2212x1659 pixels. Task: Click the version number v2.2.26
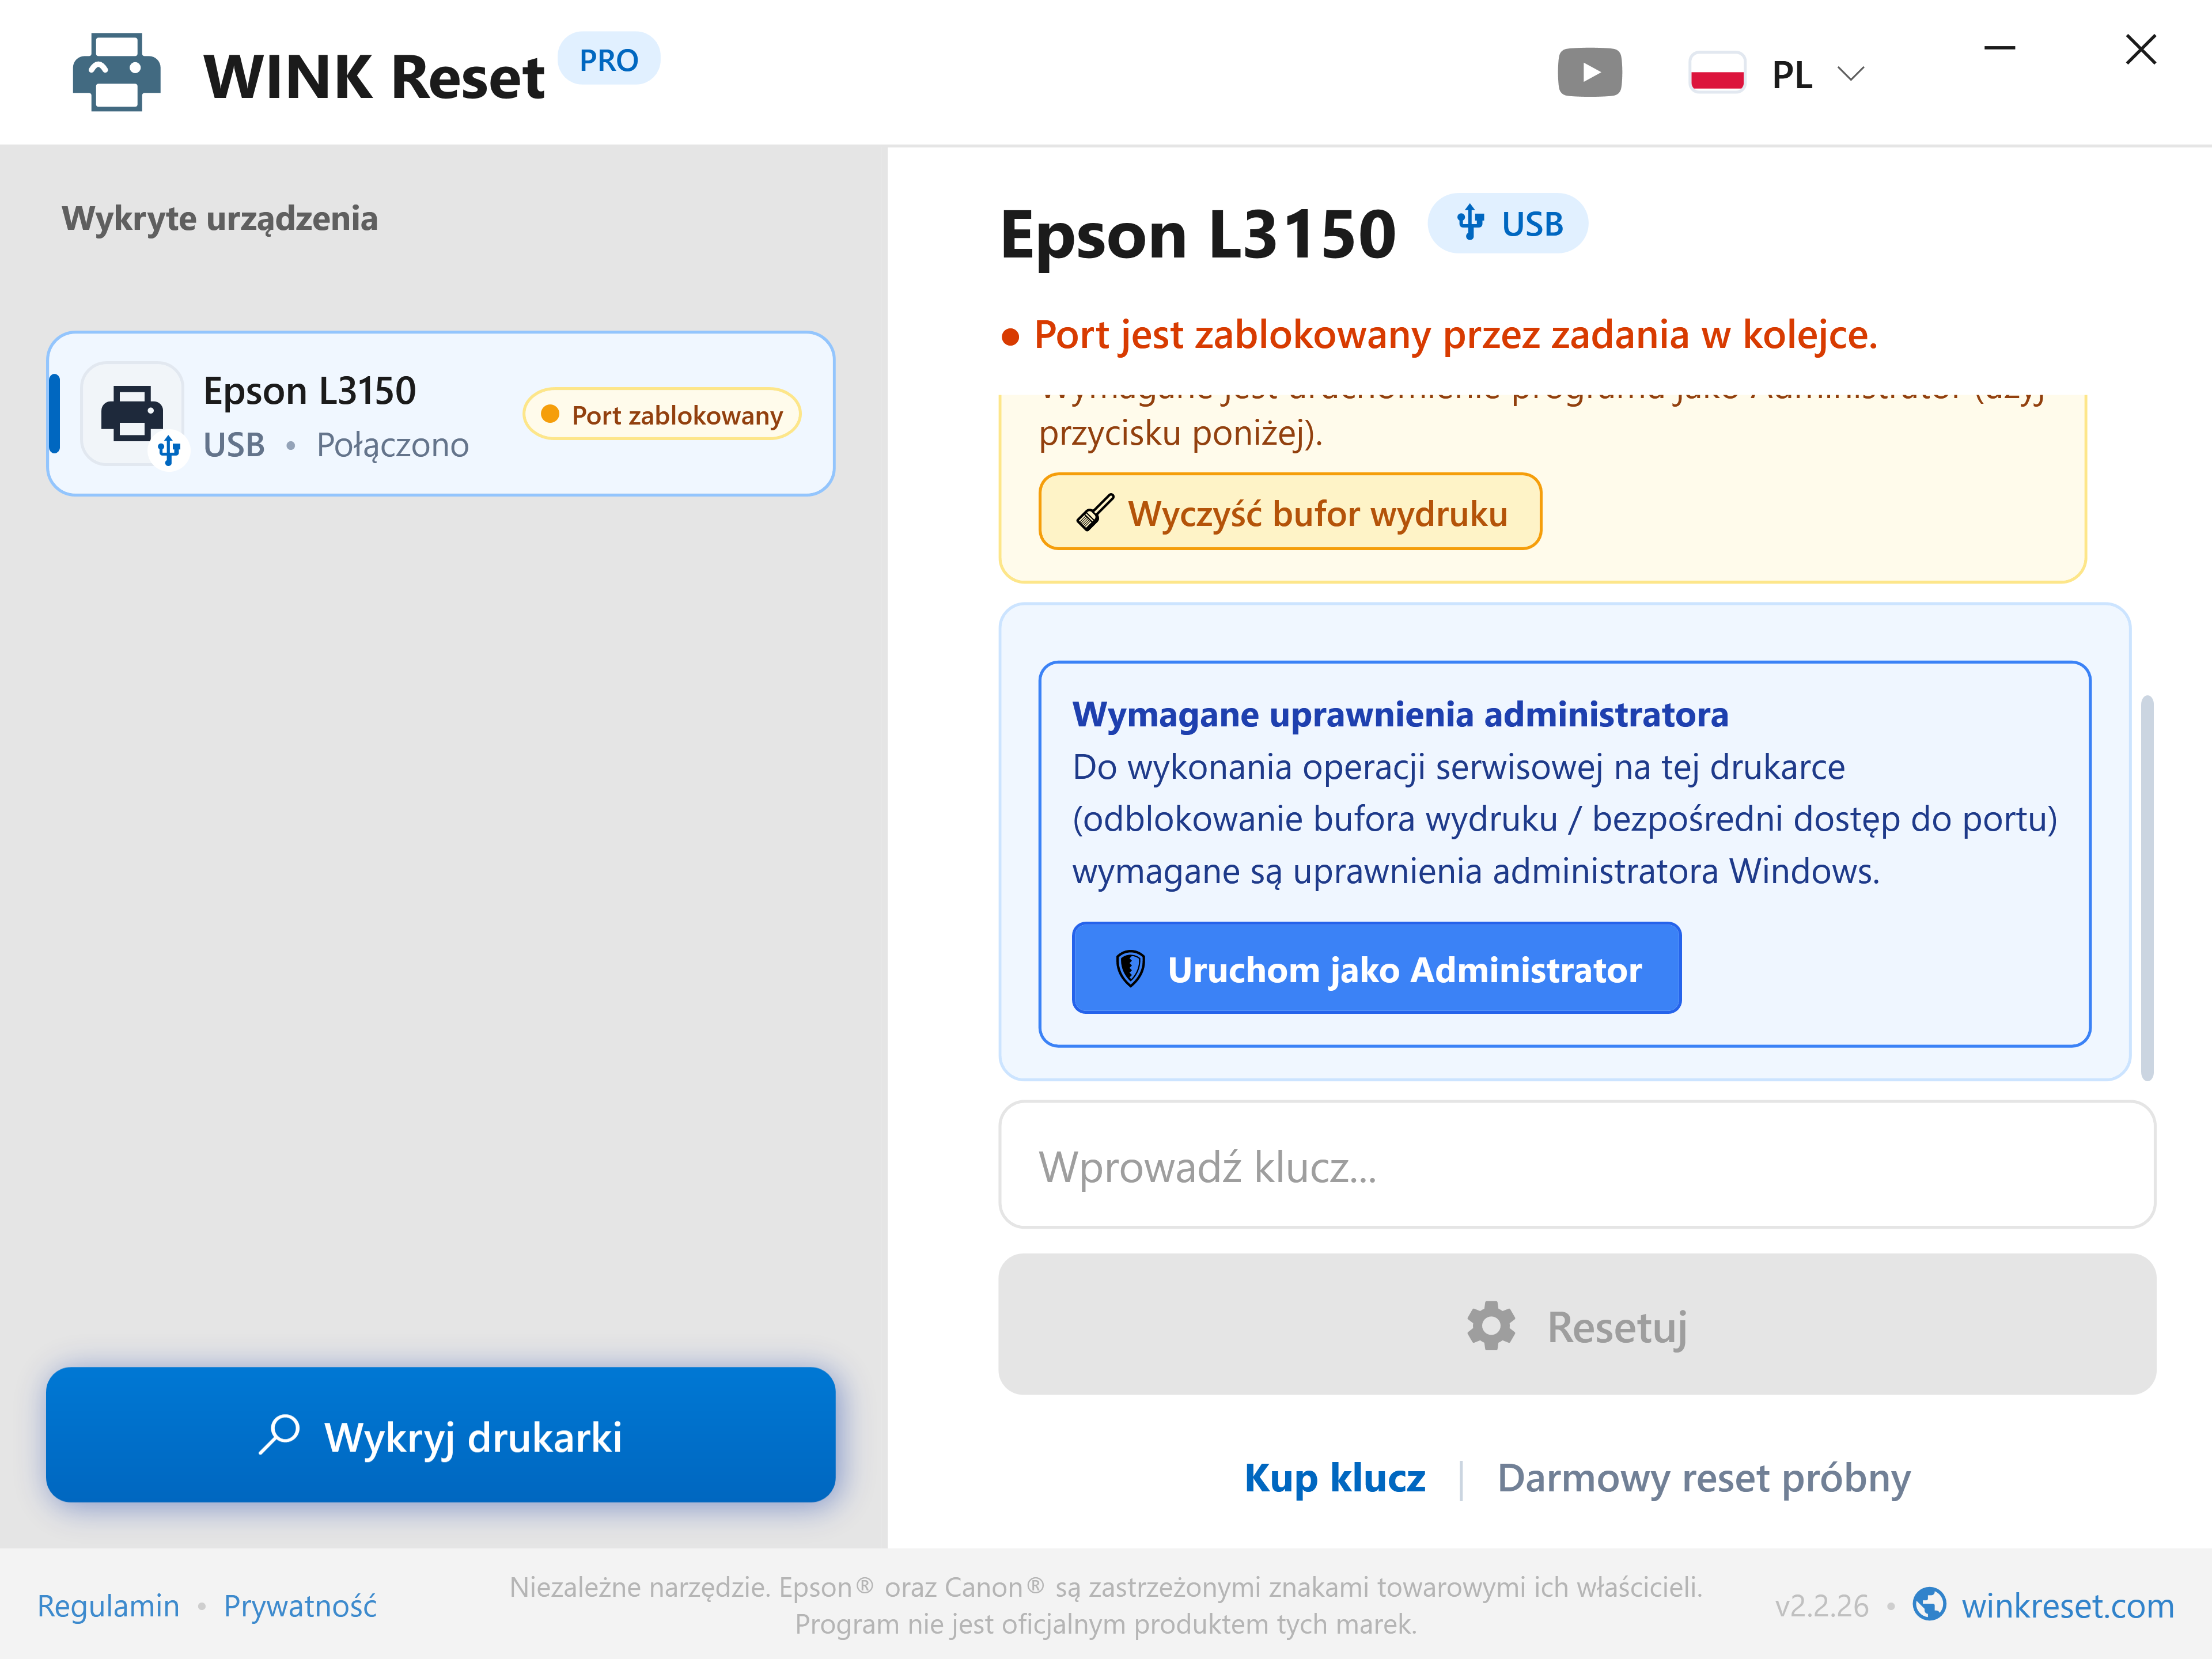[x=1821, y=1605]
